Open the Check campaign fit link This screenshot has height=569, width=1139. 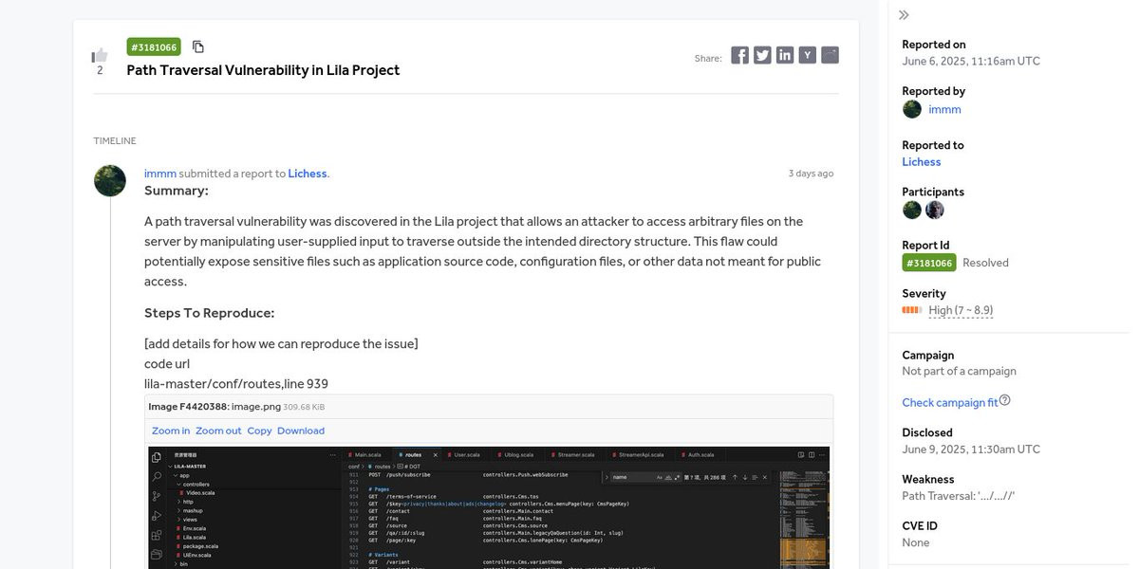click(x=949, y=403)
